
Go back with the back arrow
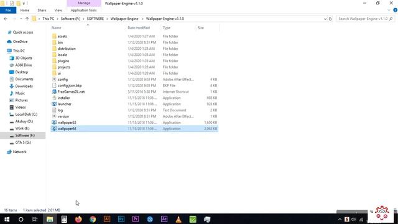(6, 19)
